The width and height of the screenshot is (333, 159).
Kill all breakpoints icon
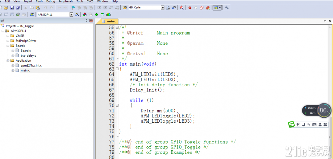tap(208, 8)
